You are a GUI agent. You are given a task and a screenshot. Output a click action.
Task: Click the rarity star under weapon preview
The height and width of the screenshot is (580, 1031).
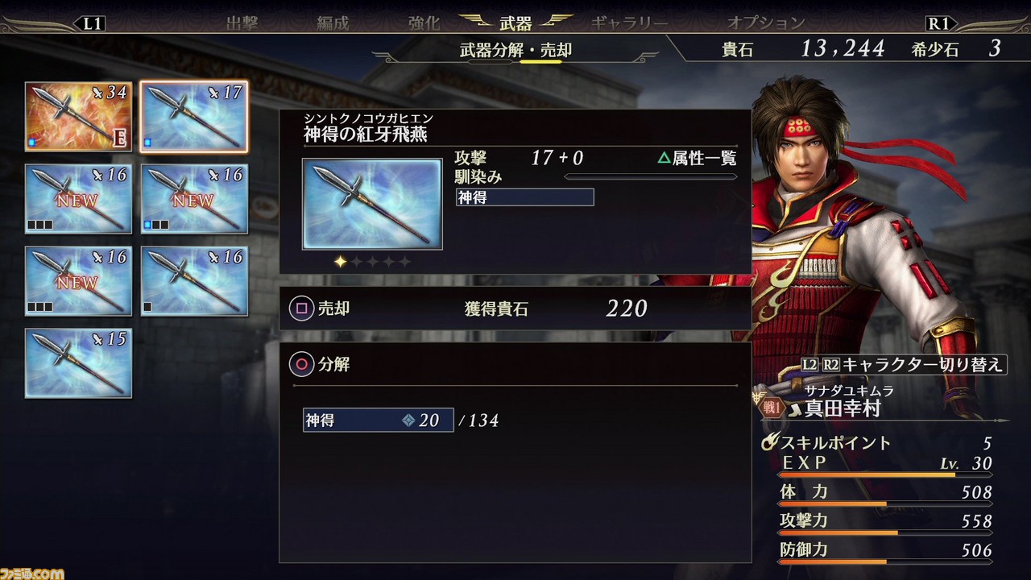[341, 262]
